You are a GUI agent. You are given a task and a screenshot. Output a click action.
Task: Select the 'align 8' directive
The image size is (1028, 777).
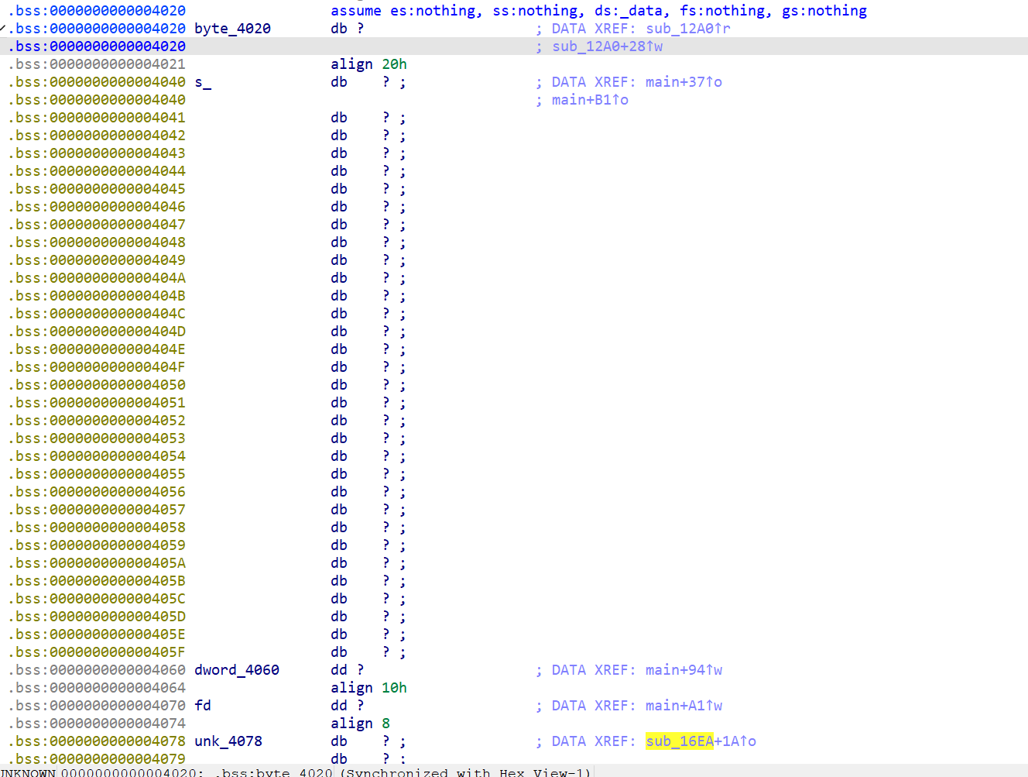point(360,724)
